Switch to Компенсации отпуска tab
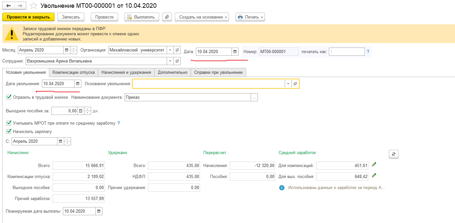This screenshot has width=455, height=223. pos(74,72)
